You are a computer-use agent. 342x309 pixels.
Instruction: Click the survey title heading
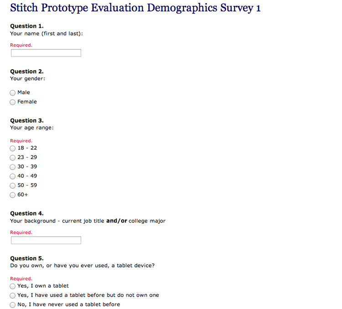pos(135,8)
